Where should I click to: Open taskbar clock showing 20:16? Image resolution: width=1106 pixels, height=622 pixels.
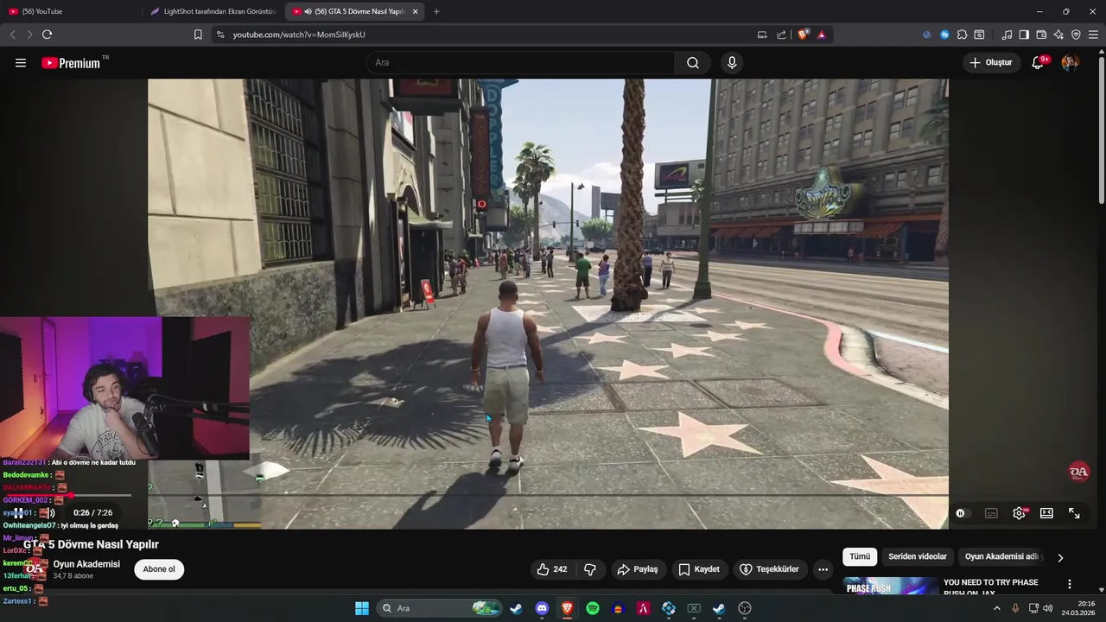[x=1080, y=608]
